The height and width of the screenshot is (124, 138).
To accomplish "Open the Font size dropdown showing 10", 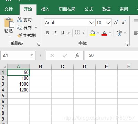I will point(108,23).
